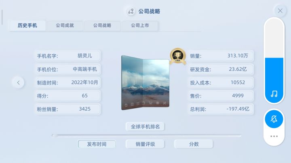Image resolution: width=291 pixels, height=163 pixels.
Task: Click the horizontal phone history scrollbar
Action: point(146,136)
